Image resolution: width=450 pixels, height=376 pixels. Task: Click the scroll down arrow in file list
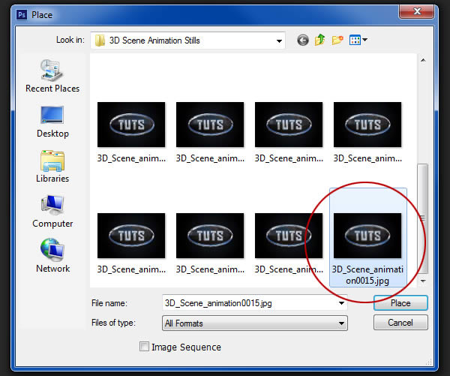click(423, 281)
